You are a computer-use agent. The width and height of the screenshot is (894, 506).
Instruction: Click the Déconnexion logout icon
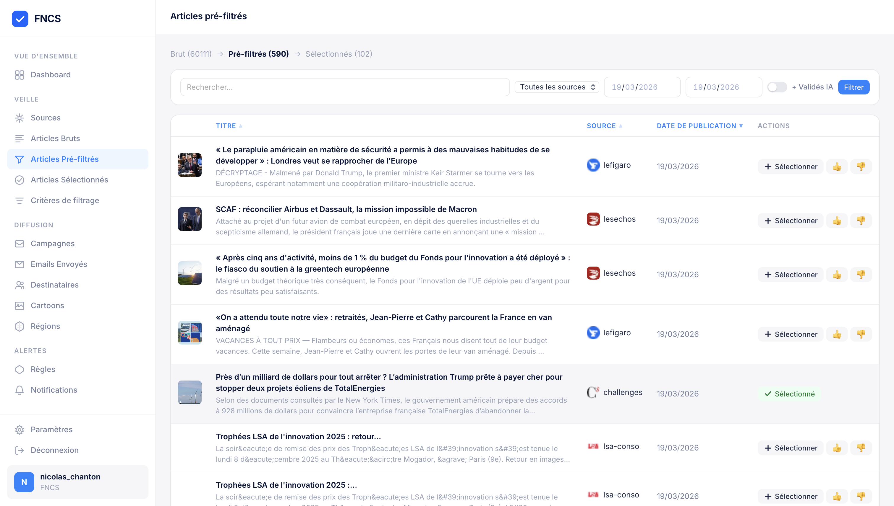[20, 450]
